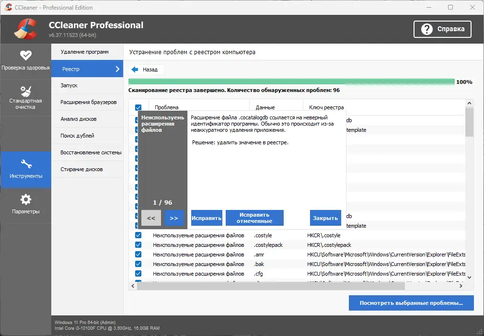Click Справка help button

(442, 29)
